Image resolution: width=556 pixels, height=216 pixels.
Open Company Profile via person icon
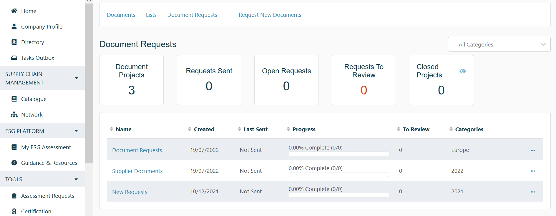(x=14, y=26)
